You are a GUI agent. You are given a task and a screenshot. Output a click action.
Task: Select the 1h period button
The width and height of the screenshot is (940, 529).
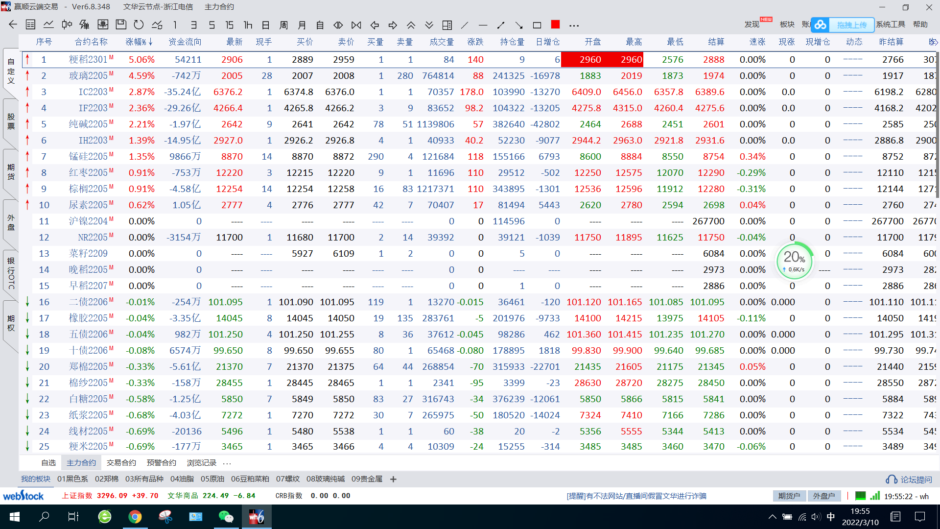[x=248, y=24]
